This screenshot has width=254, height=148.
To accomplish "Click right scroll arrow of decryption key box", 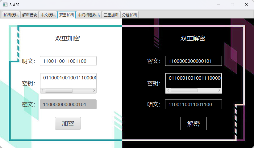I will pyautogui.click(x=219, y=90).
